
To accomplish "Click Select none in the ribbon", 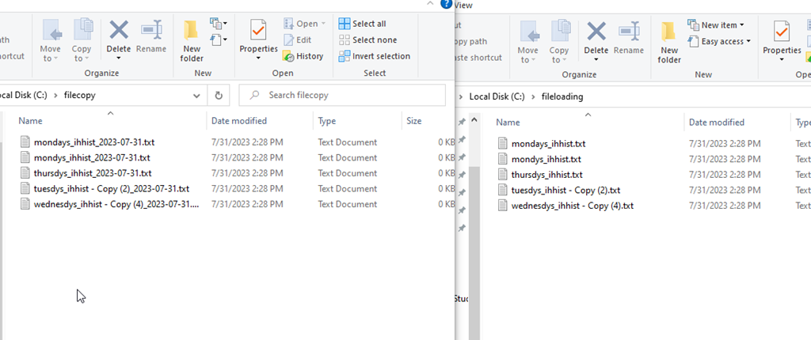I will 367,40.
